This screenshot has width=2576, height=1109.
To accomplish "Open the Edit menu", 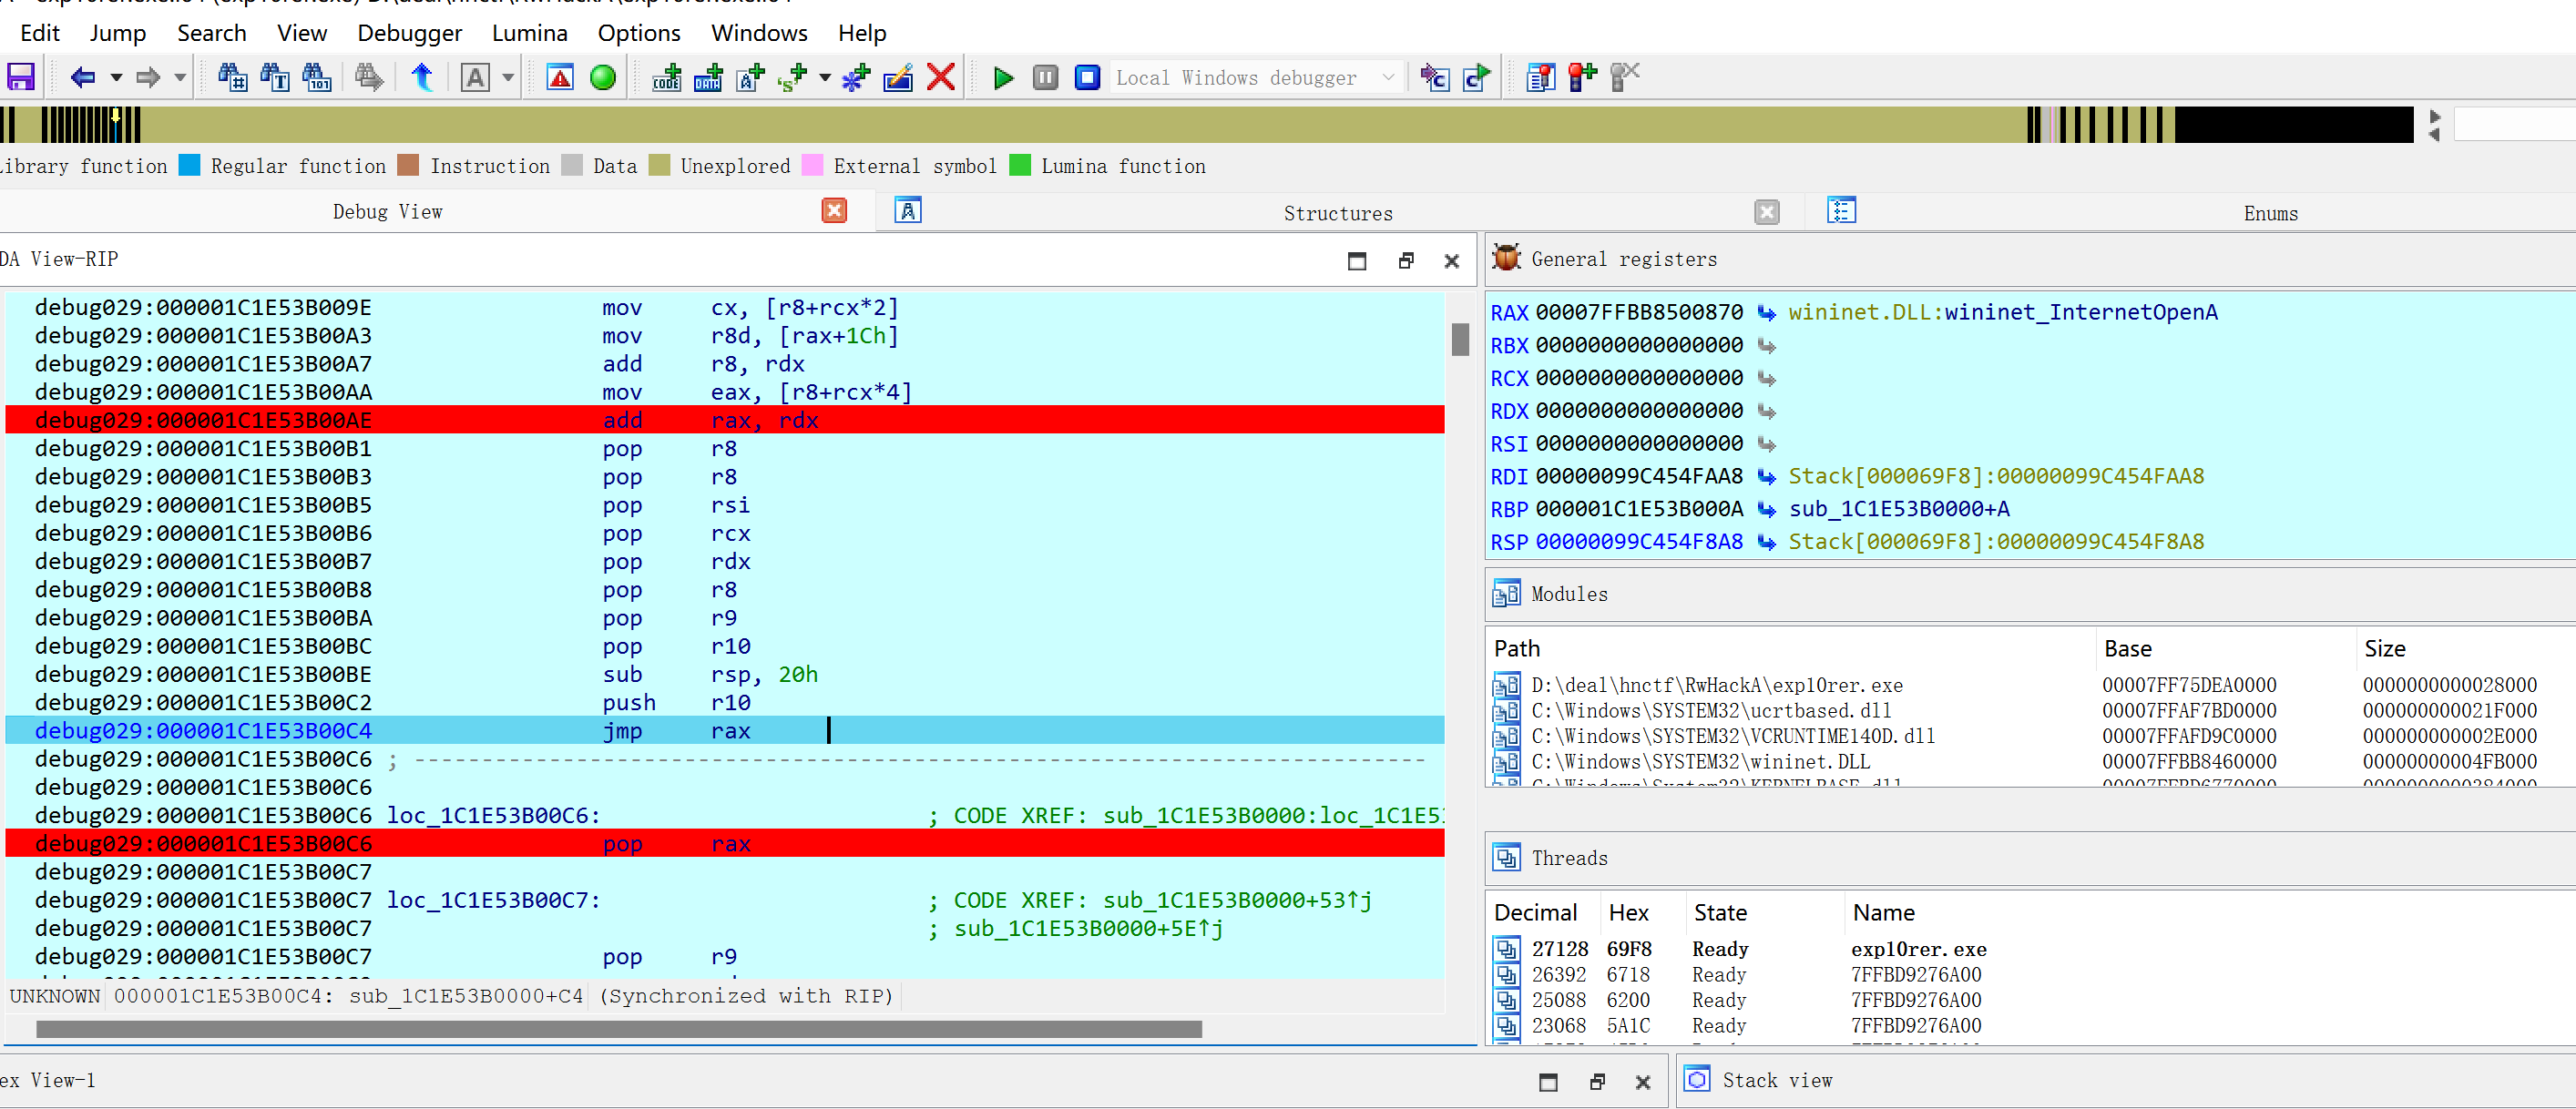I will point(40,33).
